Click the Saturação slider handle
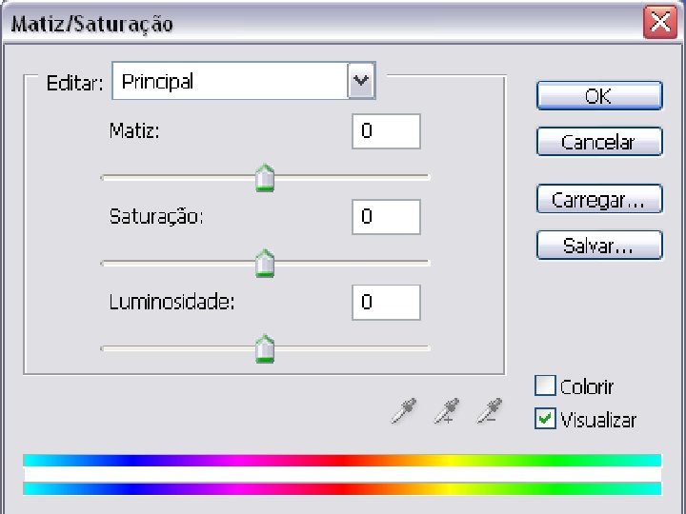Screen dimensions: 686x514 265,263
